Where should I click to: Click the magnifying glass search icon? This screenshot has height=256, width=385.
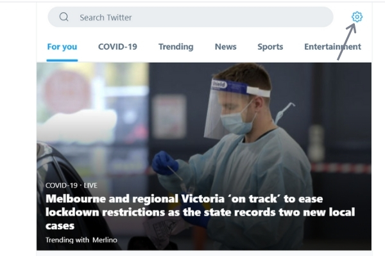(64, 17)
